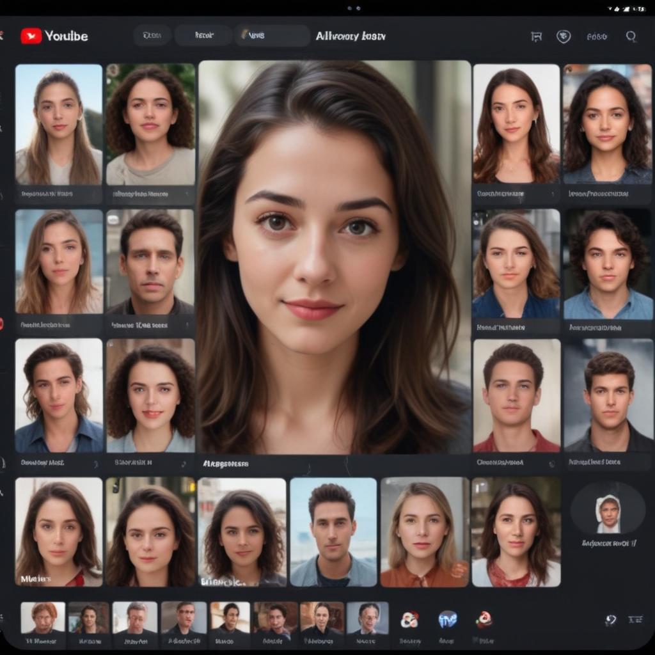Image resolution: width=655 pixels, height=655 pixels.
Task: Open the cart icon in top bar
Action: 536,36
